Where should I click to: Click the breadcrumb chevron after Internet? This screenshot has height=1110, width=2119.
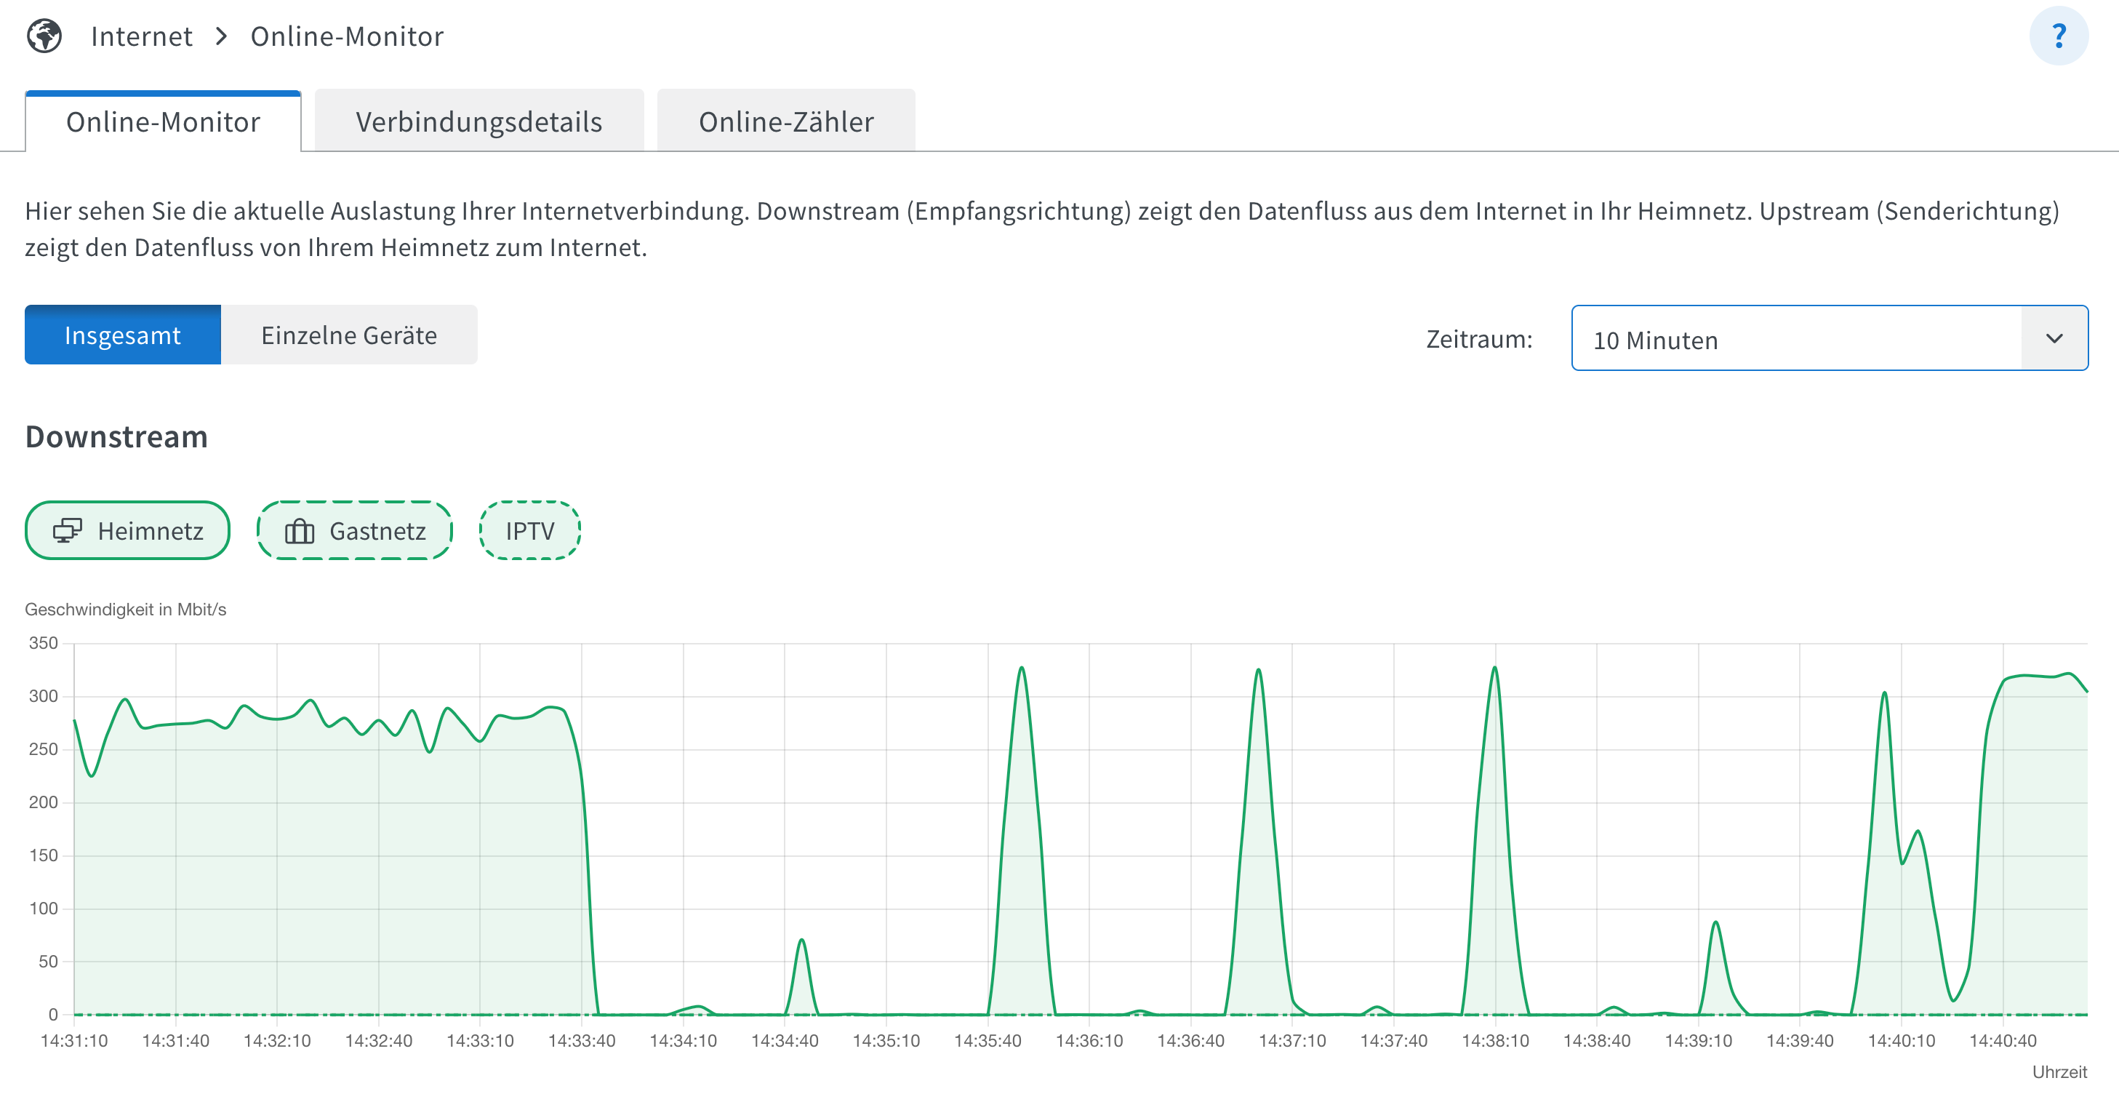point(221,36)
